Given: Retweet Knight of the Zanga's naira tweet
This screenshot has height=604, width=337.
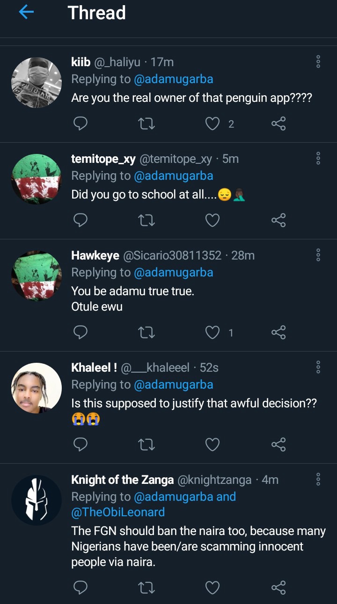Looking at the screenshot, I should point(147,588).
